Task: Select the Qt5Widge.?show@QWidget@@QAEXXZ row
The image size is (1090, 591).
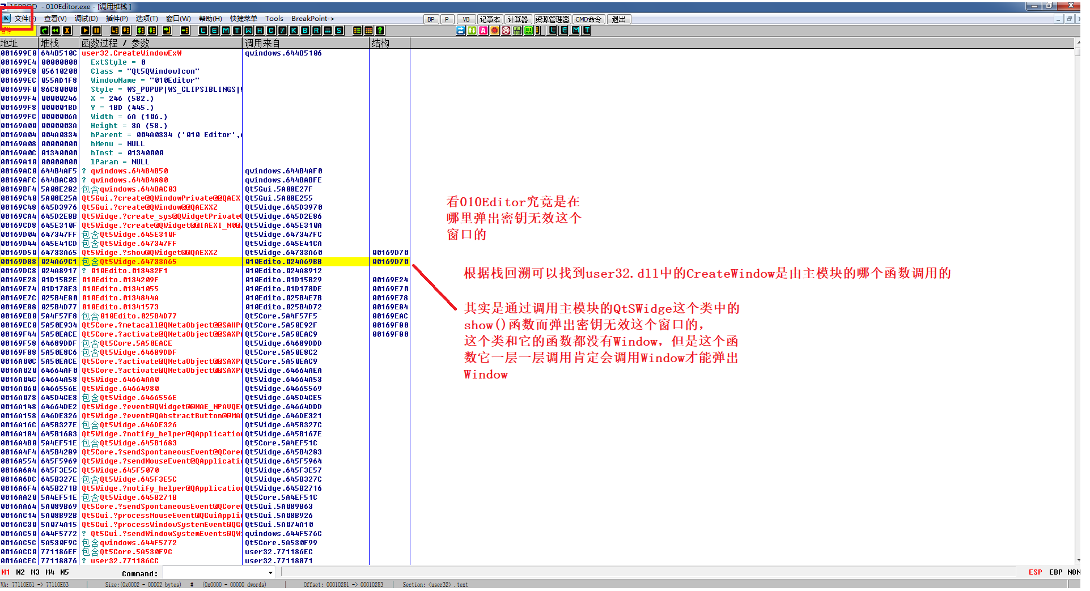Action: [204, 253]
